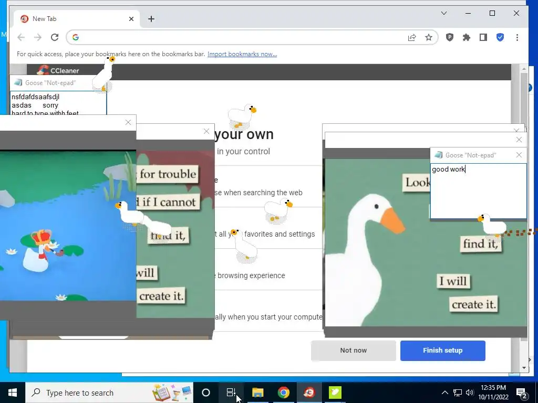Click the page scrollbar down arrow
Image resolution: width=538 pixels, height=403 pixels.
click(524, 368)
